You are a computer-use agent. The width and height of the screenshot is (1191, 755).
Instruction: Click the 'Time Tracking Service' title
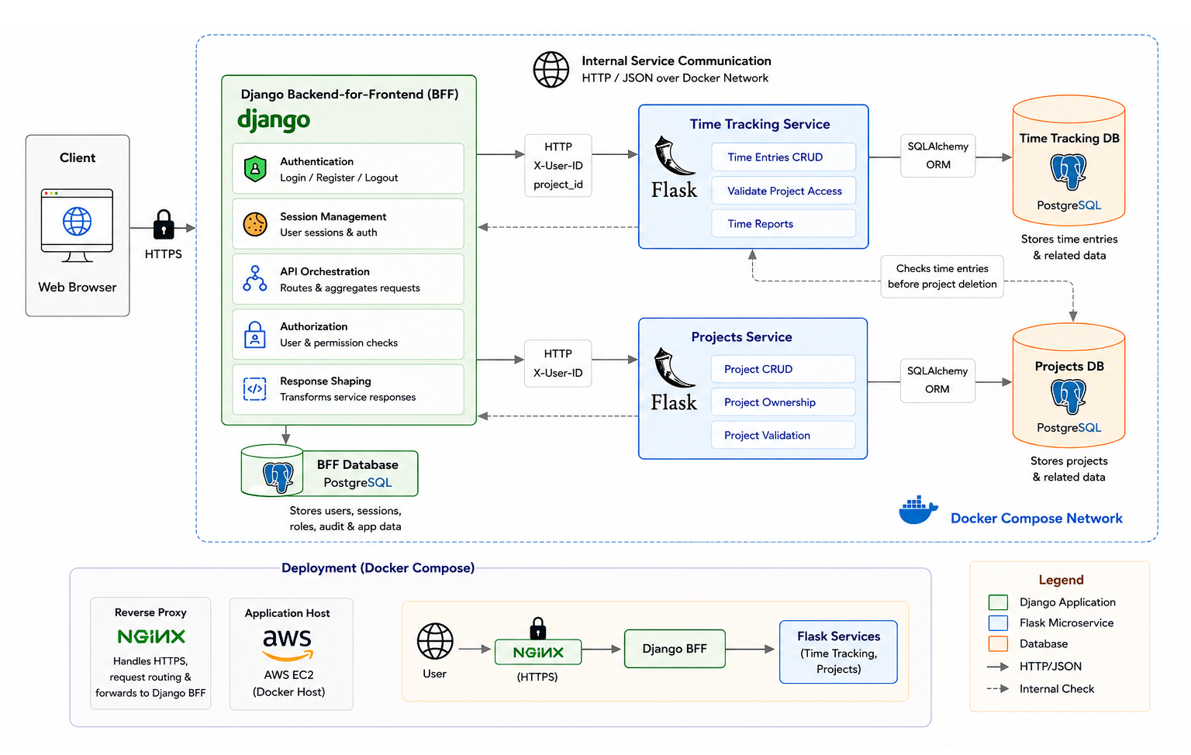760,124
